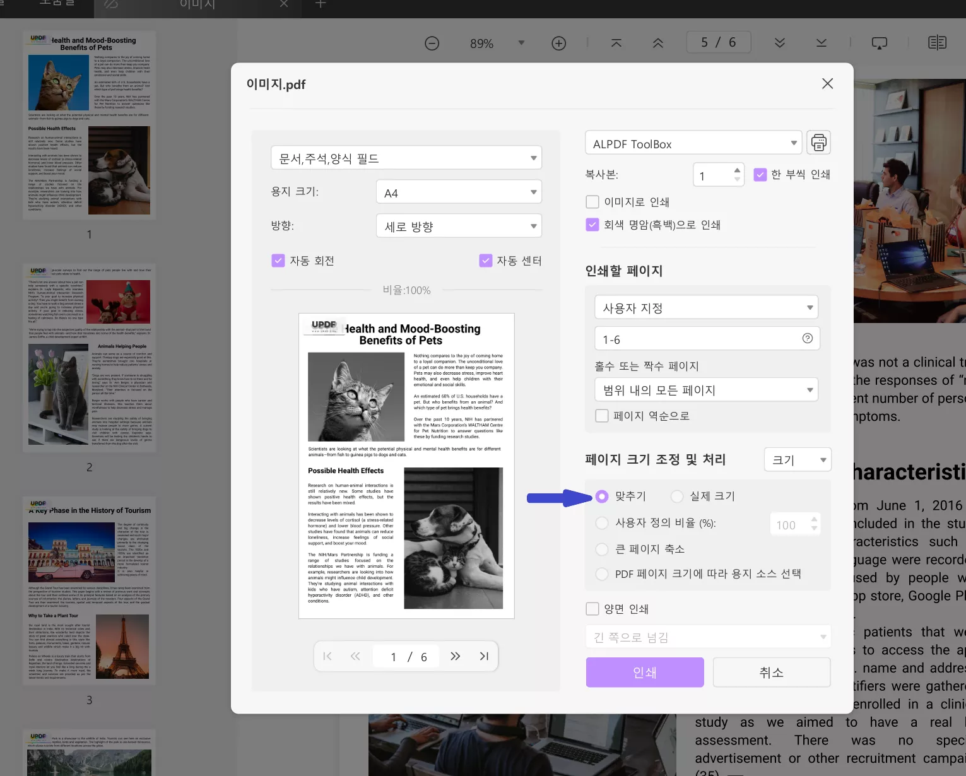966x776 pixels.
Task: Select page 1 thumbnail in sidebar
Action: (x=89, y=126)
